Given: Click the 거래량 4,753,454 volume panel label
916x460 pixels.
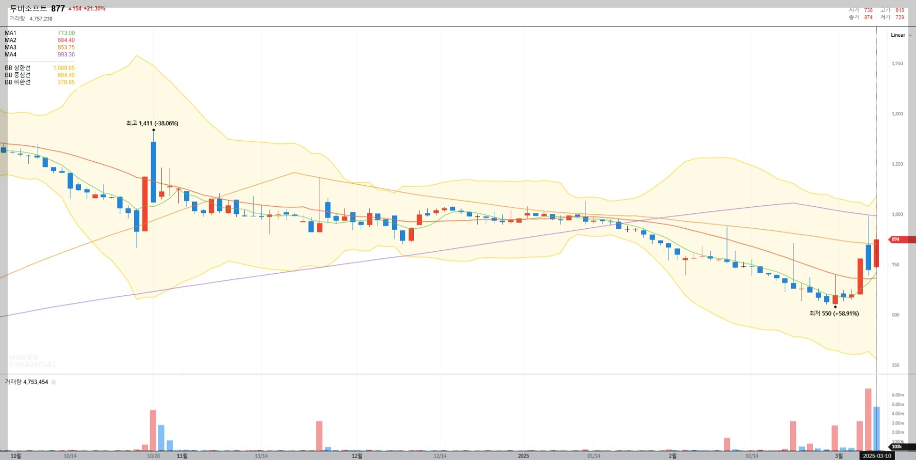Looking at the screenshot, I should (x=27, y=382).
